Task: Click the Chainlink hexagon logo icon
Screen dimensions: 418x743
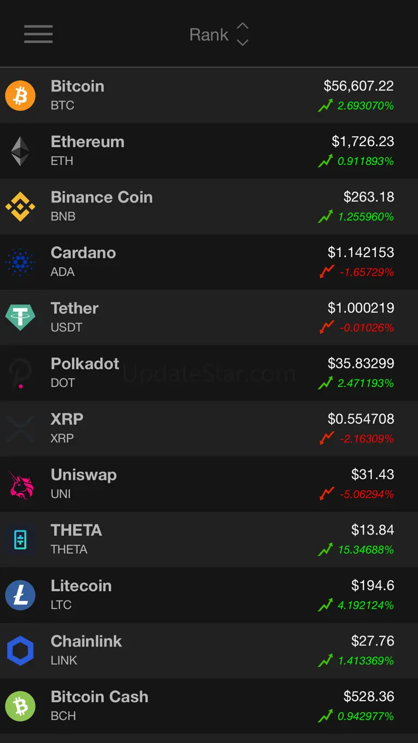Action: (x=20, y=650)
